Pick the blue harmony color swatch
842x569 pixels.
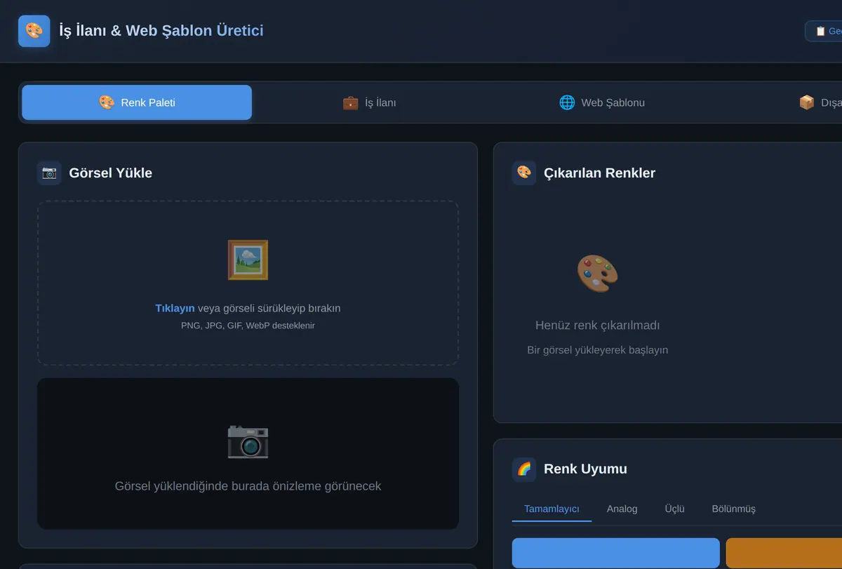point(616,553)
